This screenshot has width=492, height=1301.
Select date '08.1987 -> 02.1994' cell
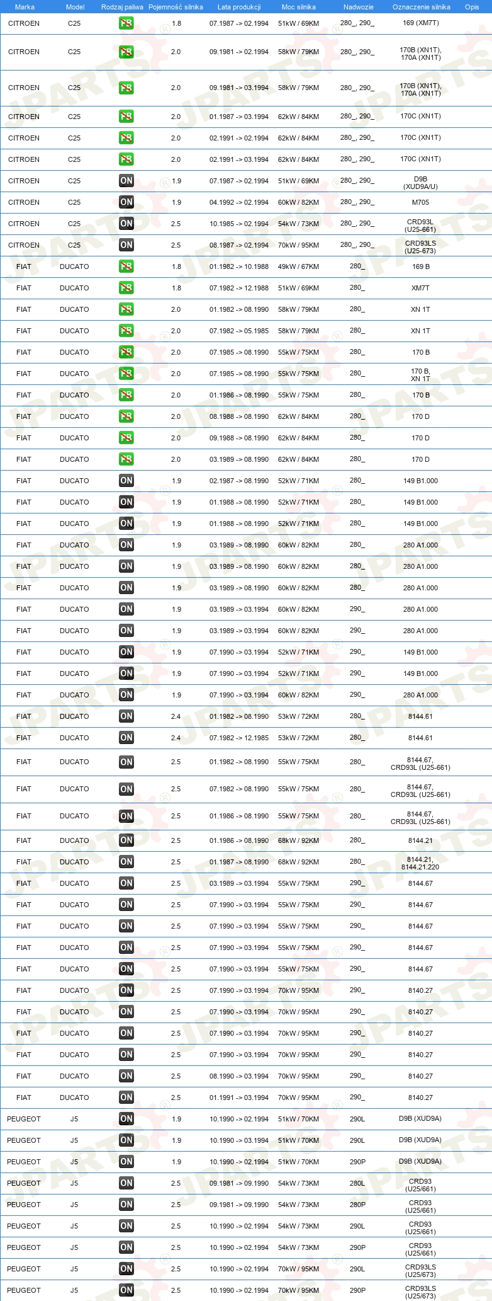coord(239,245)
